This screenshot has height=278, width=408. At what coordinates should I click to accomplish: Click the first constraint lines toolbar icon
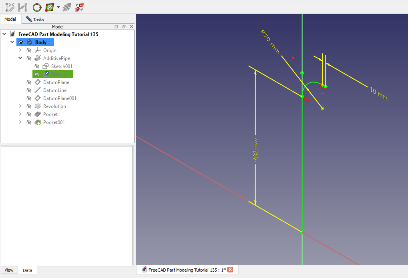[10, 7]
